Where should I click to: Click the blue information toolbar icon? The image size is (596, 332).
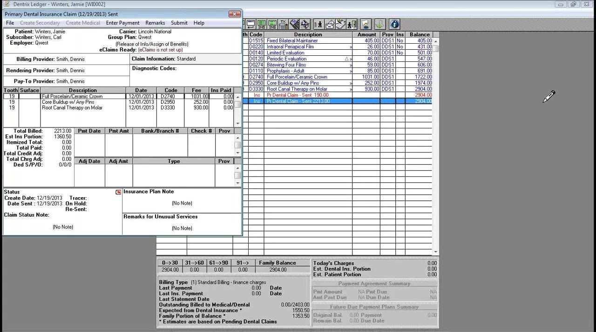[394, 24]
